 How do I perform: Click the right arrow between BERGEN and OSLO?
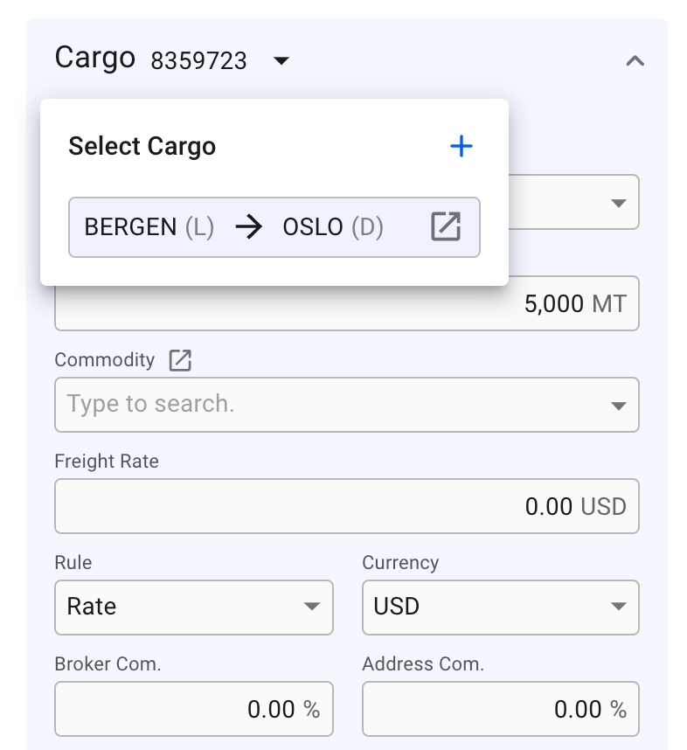249,227
